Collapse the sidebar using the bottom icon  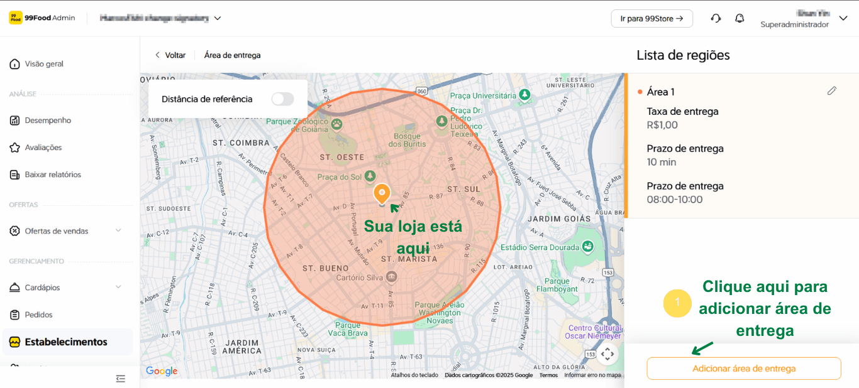(121, 378)
